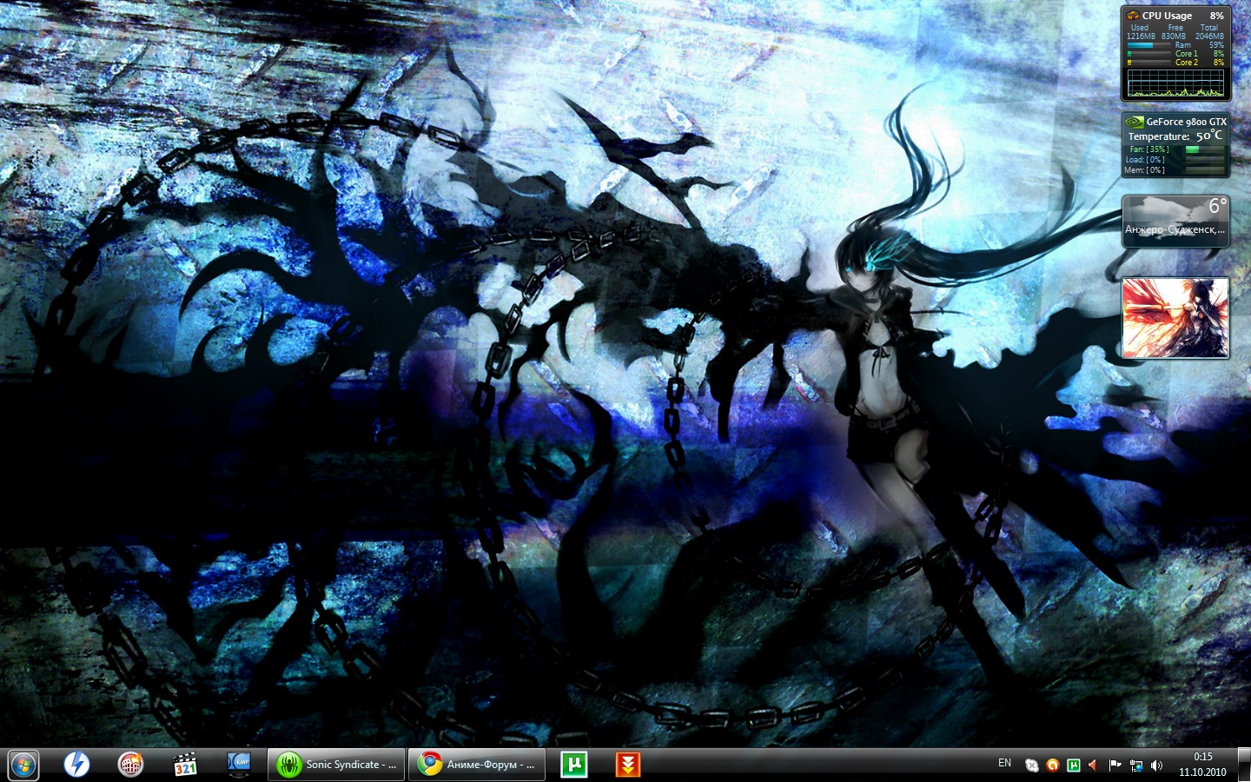
Task: Open the Windows Start menu orb
Action: coord(23,765)
